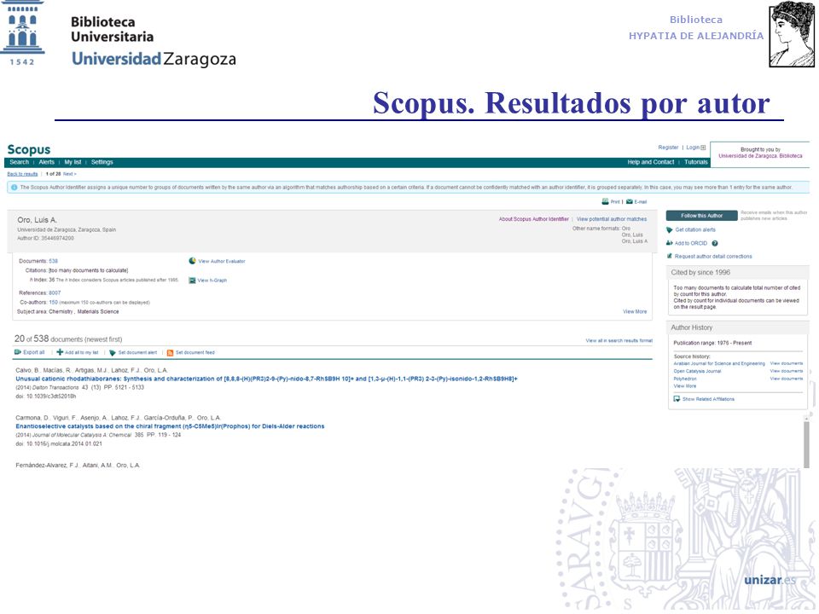The height and width of the screenshot is (614, 819).
Task: Click View potential author matches
Action: pos(612,219)
